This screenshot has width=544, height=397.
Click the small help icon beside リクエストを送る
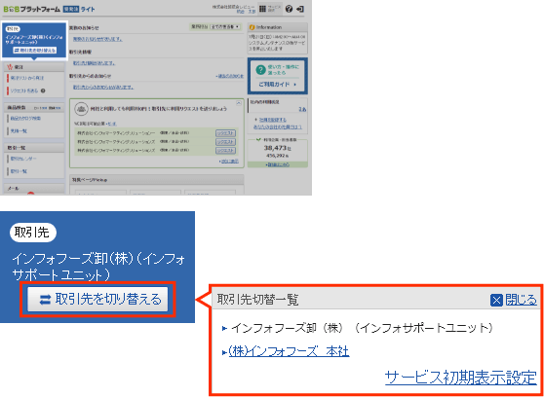(x=43, y=91)
